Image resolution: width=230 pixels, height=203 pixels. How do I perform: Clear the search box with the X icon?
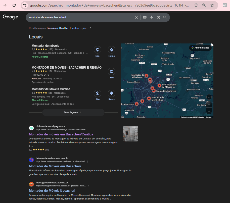pos(136,17)
